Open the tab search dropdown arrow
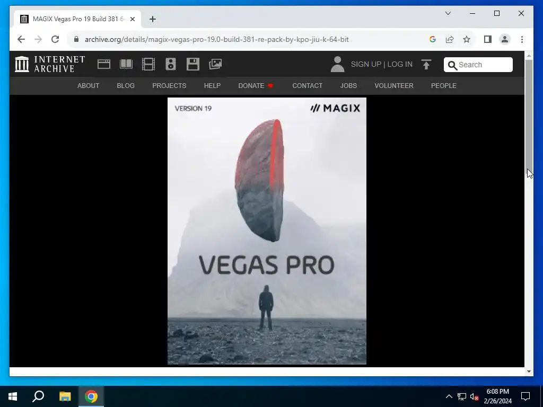Viewport: 543px width, 407px height. (x=448, y=13)
